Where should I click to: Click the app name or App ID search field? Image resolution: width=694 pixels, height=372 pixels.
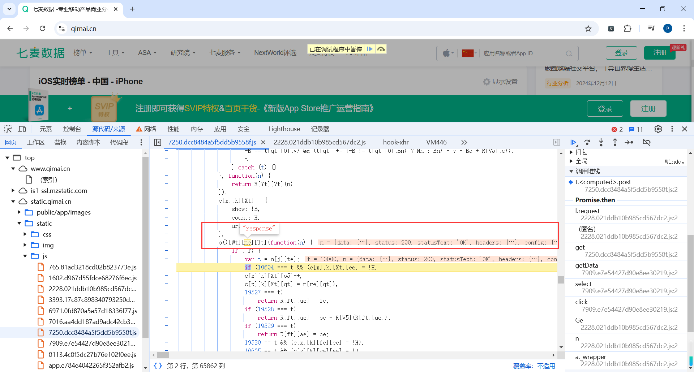point(524,53)
